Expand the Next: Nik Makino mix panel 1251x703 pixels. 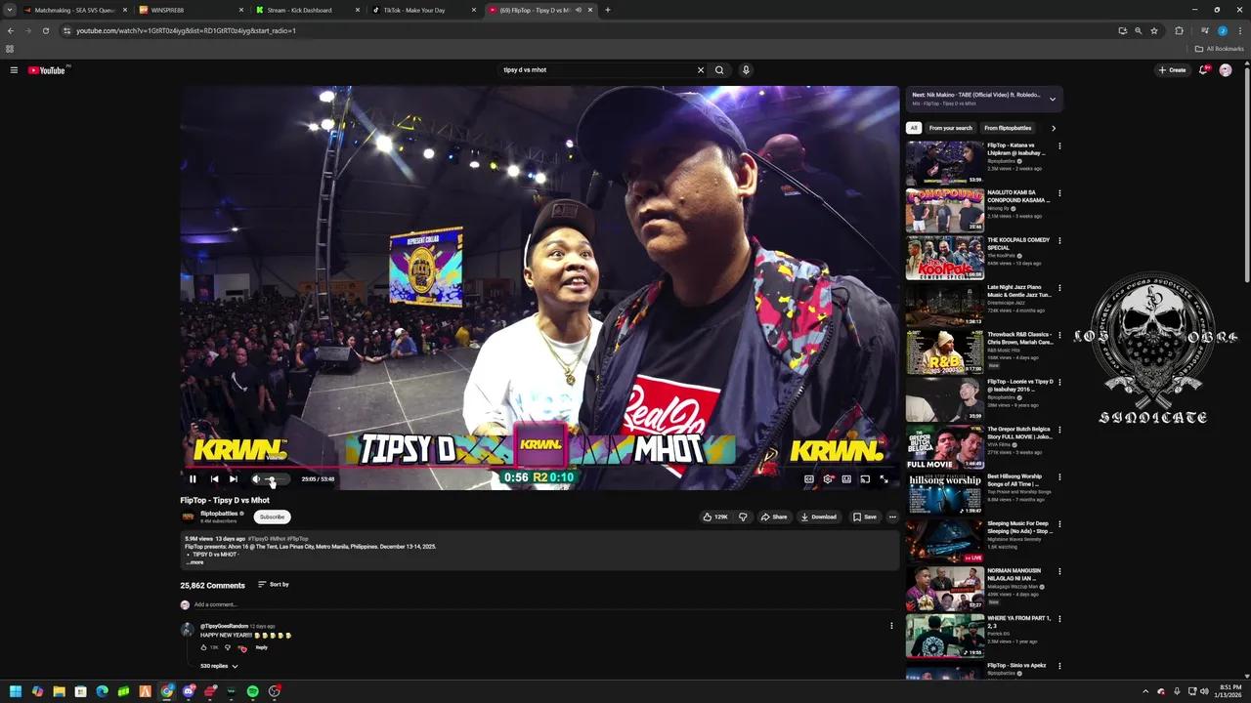click(1053, 99)
